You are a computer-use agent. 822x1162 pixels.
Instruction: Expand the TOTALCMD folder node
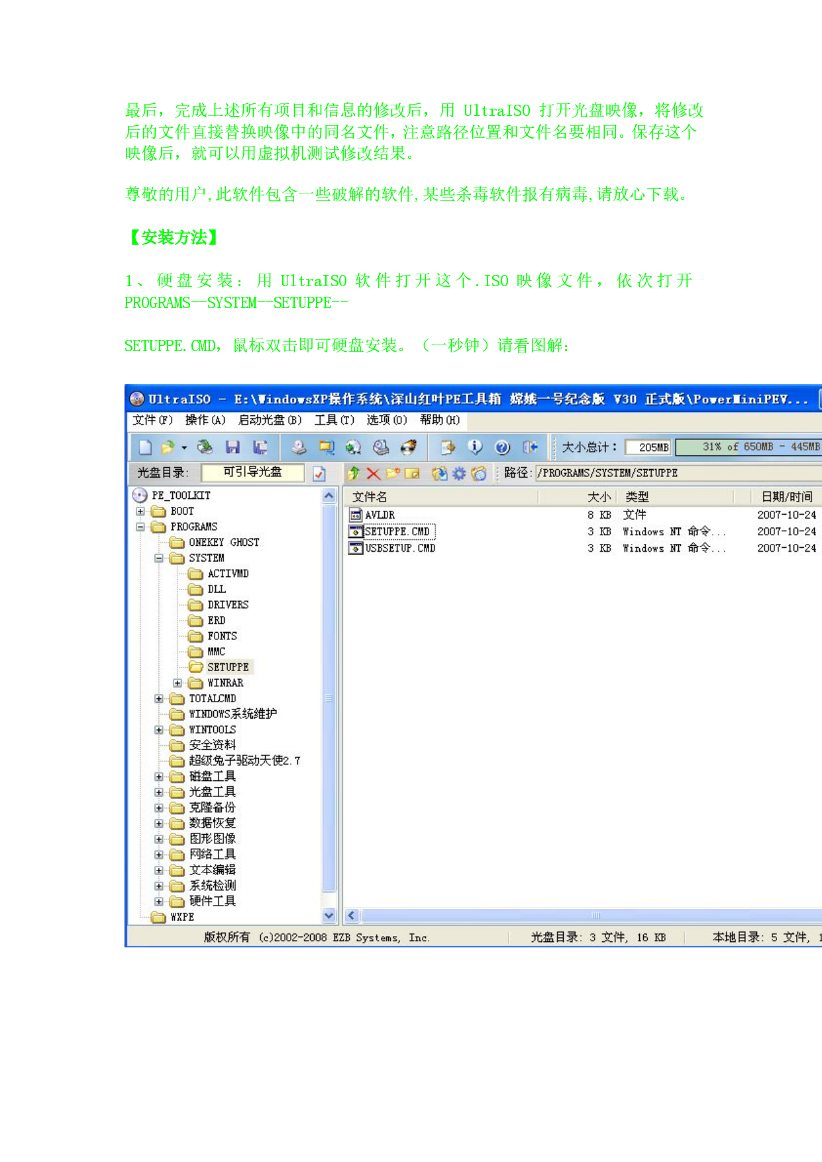pos(159,699)
